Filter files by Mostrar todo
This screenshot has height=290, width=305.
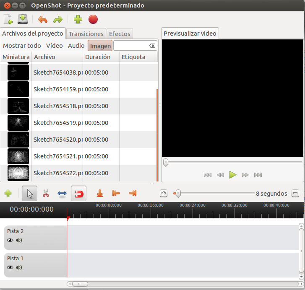tap(22, 46)
